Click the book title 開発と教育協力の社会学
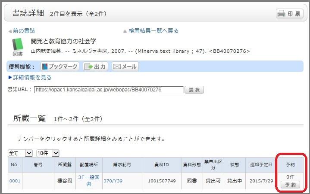The height and width of the screenshot is (194, 310). click(63, 41)
